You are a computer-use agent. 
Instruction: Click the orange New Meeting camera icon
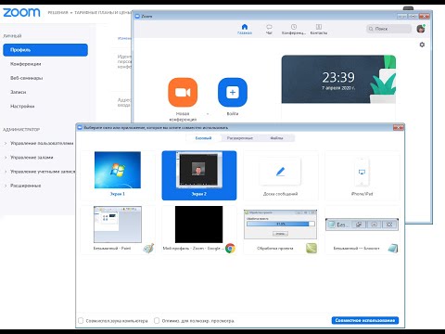(183, 92)
